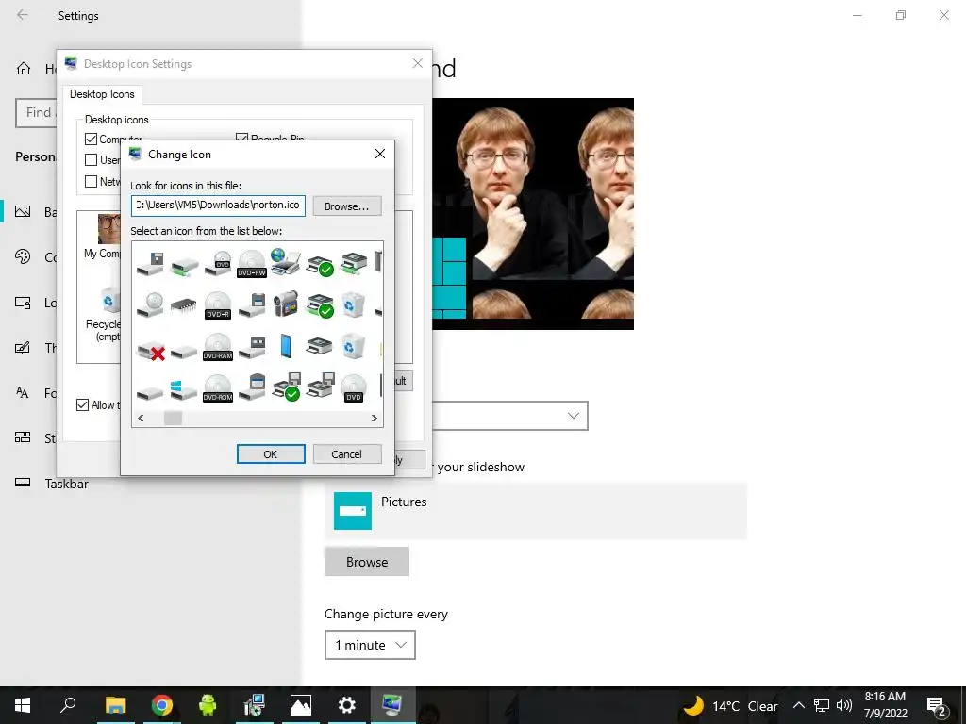Select the DVD-RAM disc icon
Image resolution: width=966 pixels, height=724 pixels.
click(218, 347)
